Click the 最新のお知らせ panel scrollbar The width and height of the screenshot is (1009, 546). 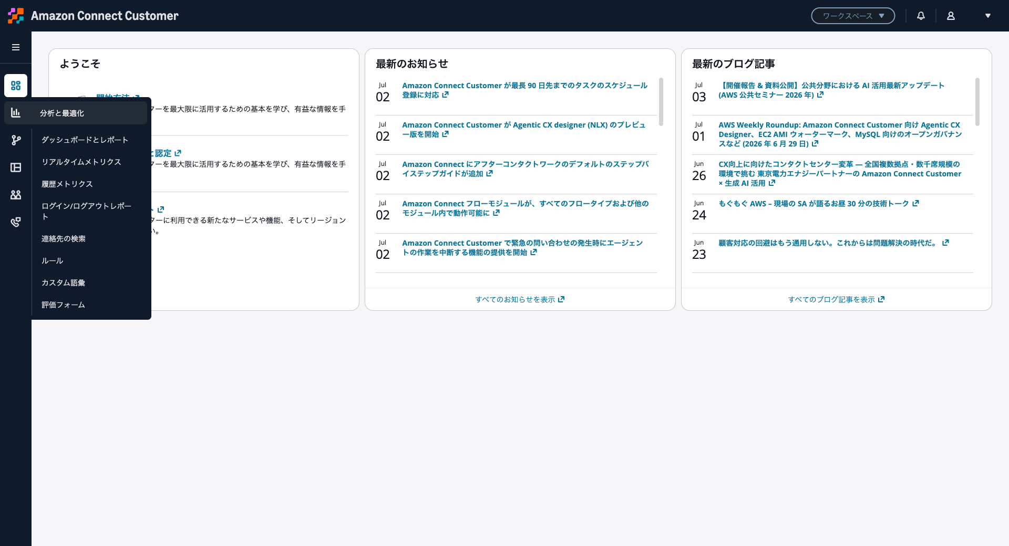point(661,102)
